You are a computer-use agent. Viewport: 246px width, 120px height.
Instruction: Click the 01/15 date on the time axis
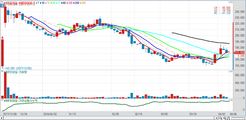coord(73,114)
